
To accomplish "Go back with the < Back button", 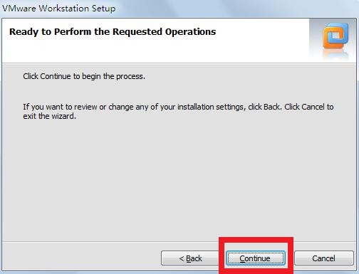I will (x=190, y=258).
